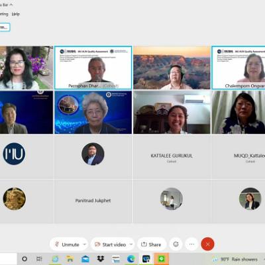The image size is (265, 265).
Task: Open audio options arrow beside Unmute
Action: point(85,244)
